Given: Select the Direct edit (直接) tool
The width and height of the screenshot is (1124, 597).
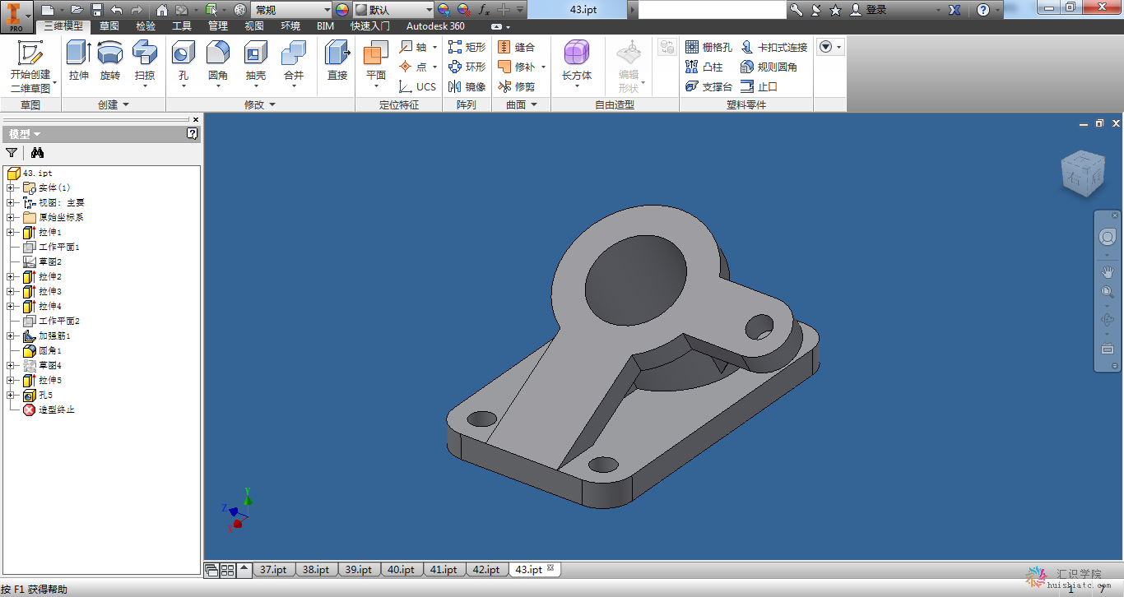Looking at the screenshot, I should (337, 61).
